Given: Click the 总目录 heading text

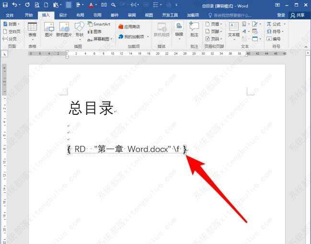Looking at the screenshot, I should click(x=91, y=108).
